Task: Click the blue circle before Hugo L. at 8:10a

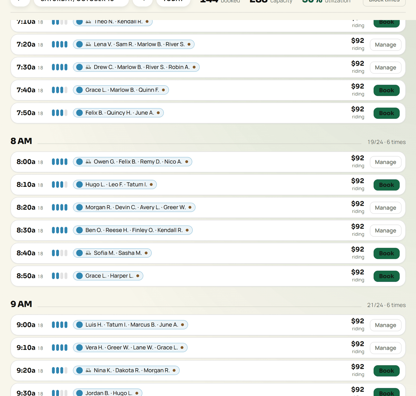Action: pos(80,184)
